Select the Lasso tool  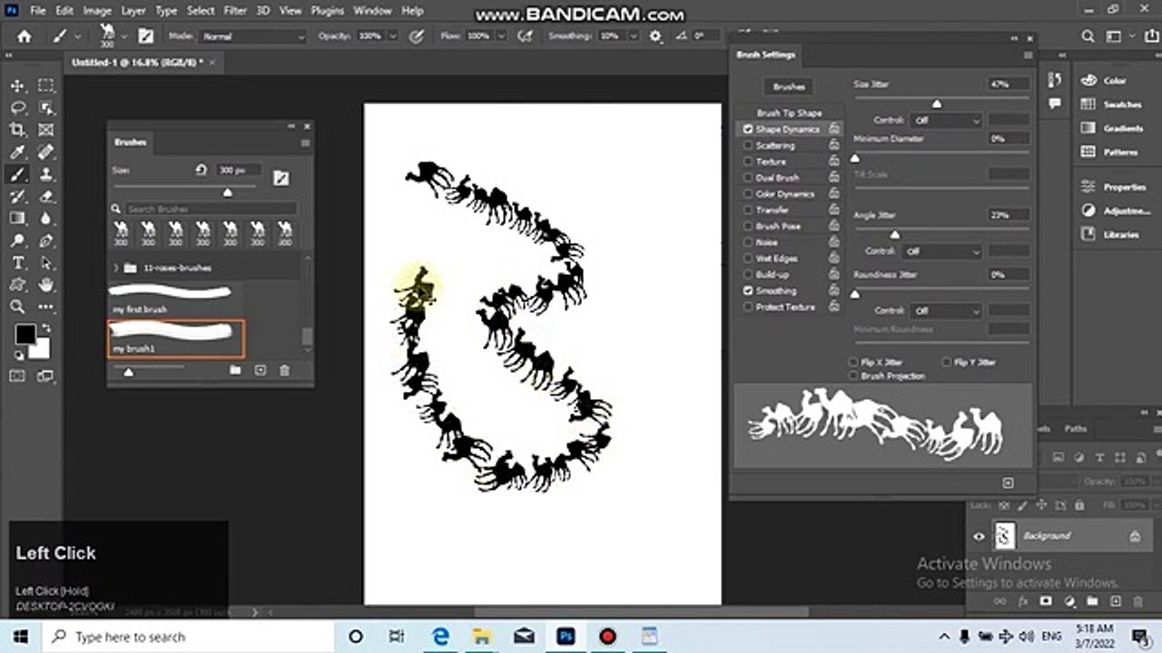[17, 107]
